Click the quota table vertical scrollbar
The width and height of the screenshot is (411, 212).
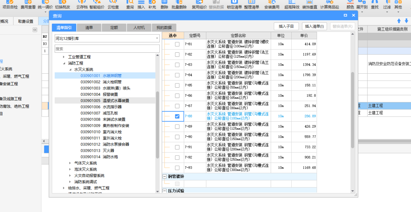tap(352, 110)
